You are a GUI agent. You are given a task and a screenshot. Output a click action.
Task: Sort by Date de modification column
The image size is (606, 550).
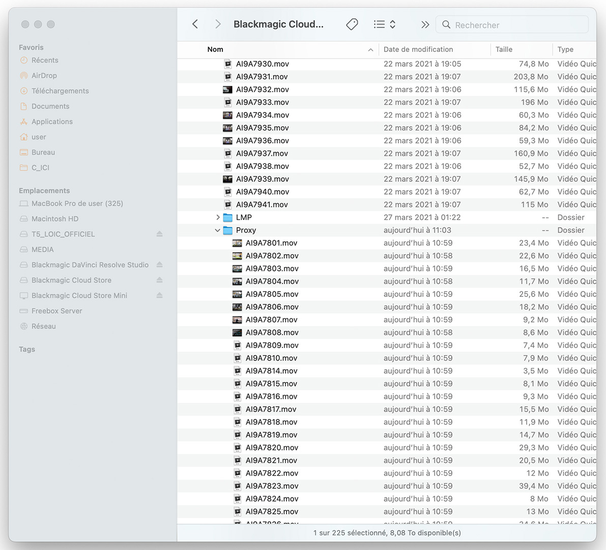[418, 49]
